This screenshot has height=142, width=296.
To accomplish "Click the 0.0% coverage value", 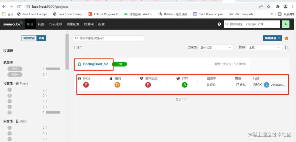I will pyautogui.click(x=211, y=85).
